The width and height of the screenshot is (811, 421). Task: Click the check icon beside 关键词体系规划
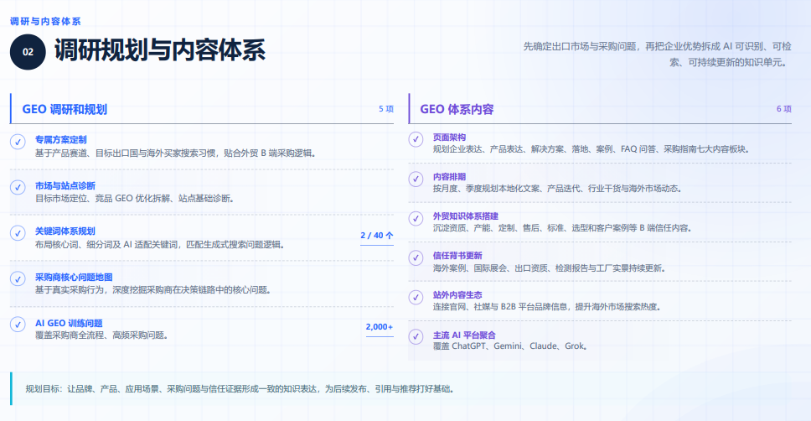click(x=18, y=233)
